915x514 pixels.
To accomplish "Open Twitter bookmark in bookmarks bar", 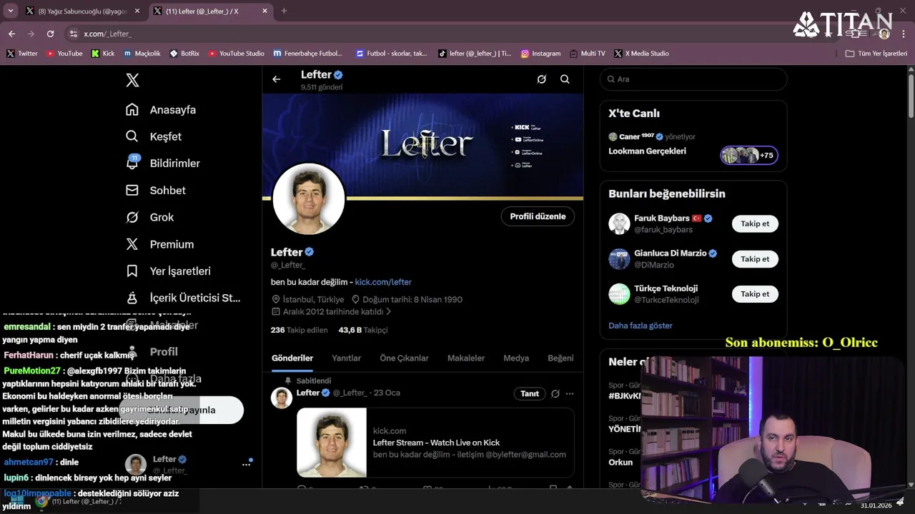I will [x=22, y=54].
